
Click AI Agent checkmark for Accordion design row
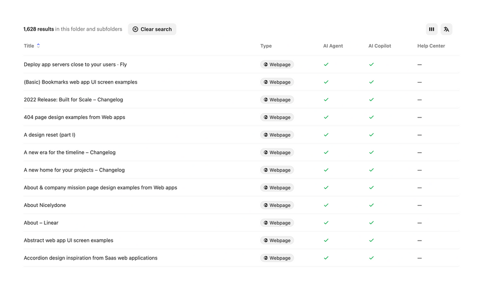click(326, 258)
